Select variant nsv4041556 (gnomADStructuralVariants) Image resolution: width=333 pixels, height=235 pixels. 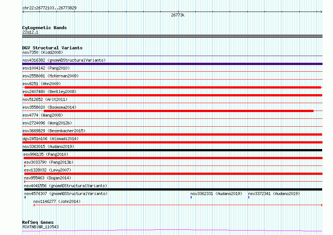coord(65,186)
